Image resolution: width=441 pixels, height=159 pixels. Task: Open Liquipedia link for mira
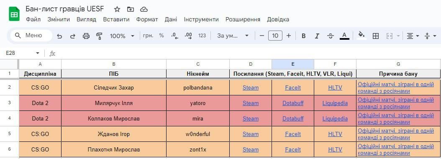click(x=335, y=119)
